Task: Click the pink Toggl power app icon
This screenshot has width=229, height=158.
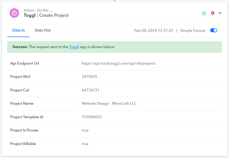Action: [14, 13]
